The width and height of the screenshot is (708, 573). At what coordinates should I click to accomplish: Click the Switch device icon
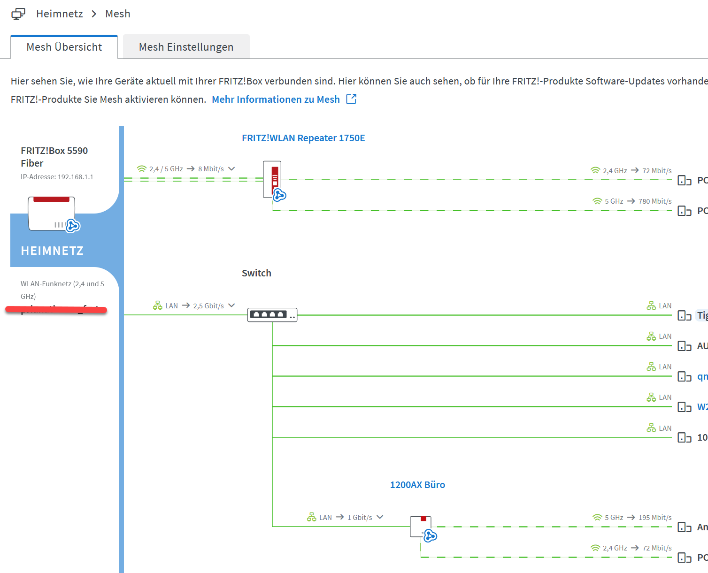click(x=272, y=315)
